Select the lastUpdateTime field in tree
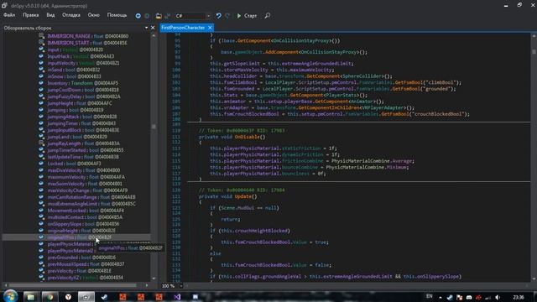Viewport: 537px width, 302px height. pos(83,157)
